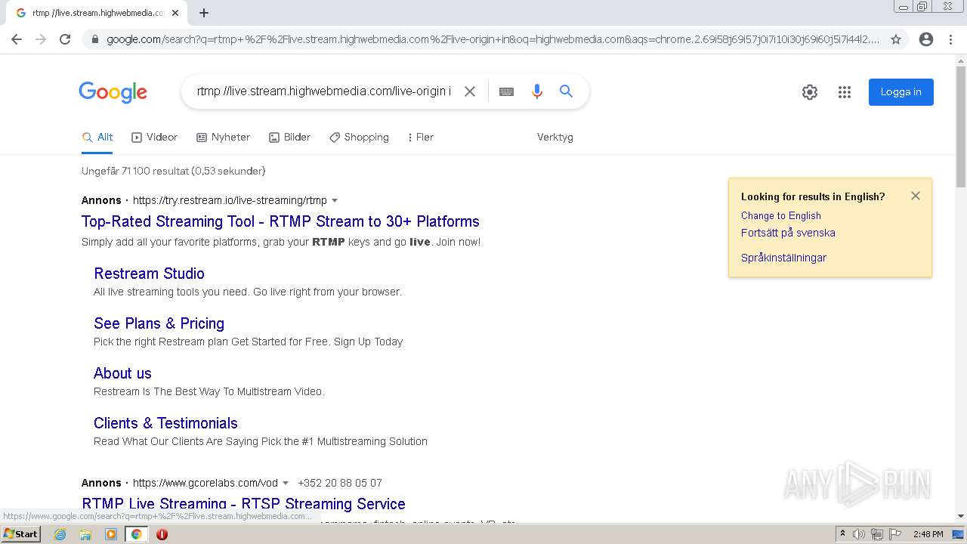Screen dimensions: 967x544
Task: Switch to the Shopping tab
Action: 359,138
